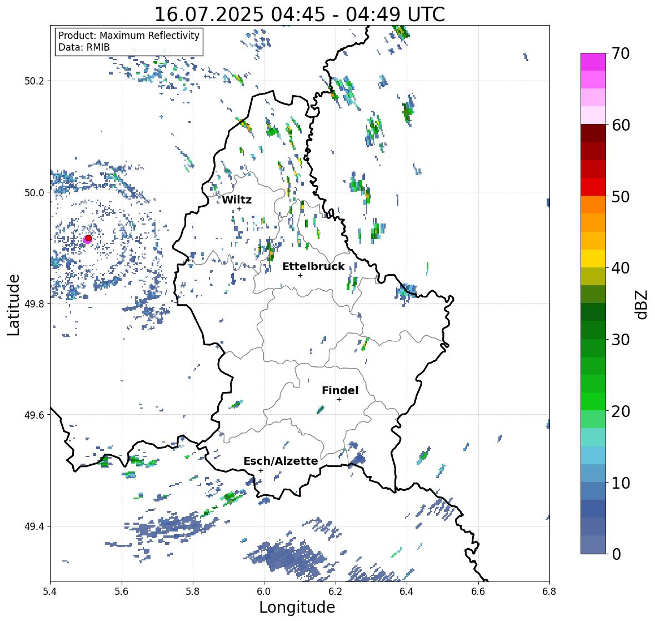The width and height of the screenshot is (655, 621).
Task: Click the dark red colorbar band below 60
Action: click(593, 133)
